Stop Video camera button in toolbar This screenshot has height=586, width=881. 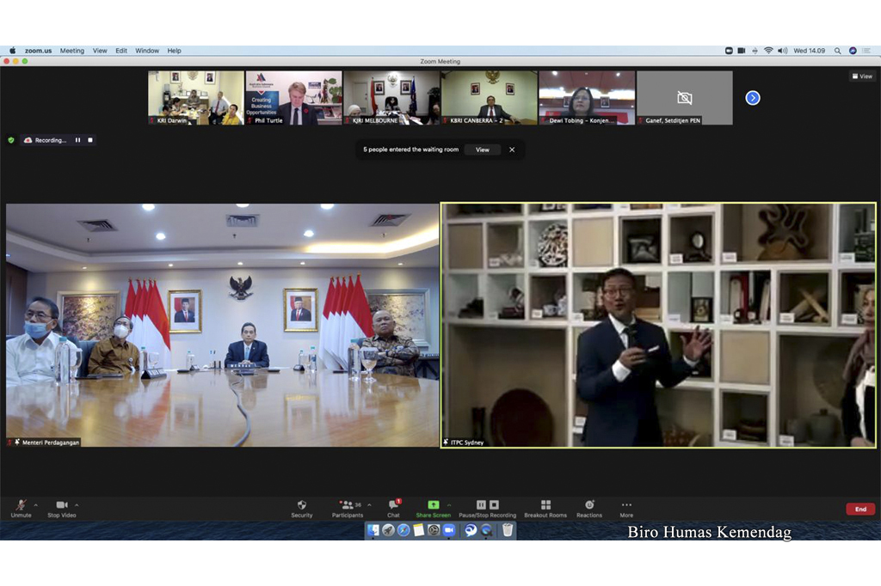pos(62,509)
